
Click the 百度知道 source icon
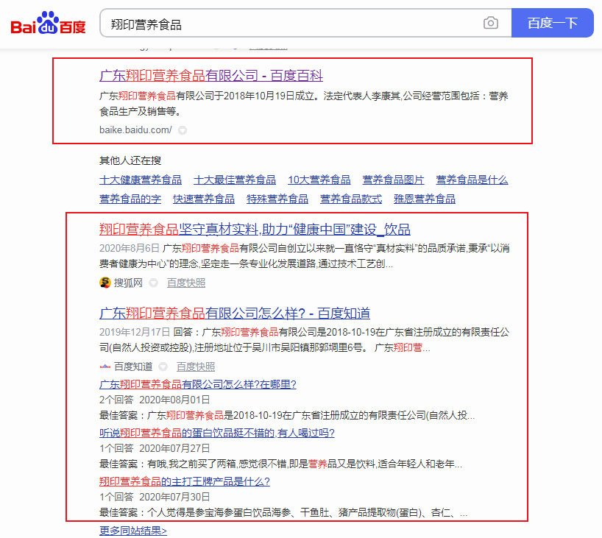point(105,367)
